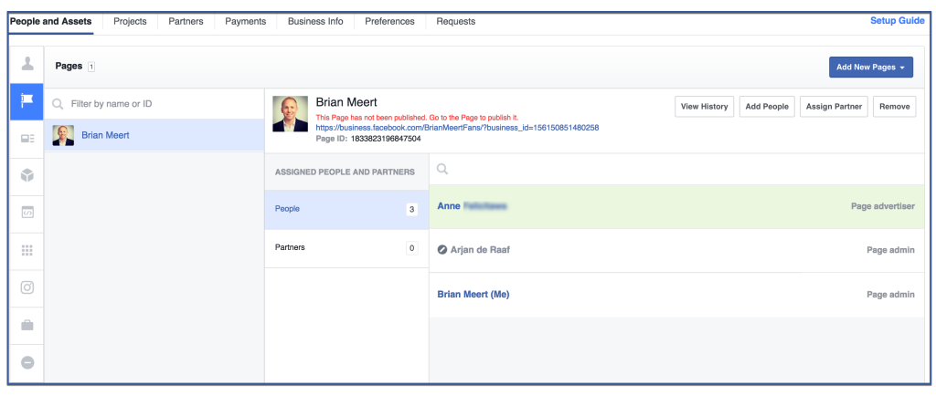Select the Pages flag icon in sidebar
This screenshot has height=396, width=936.
point(27,101)
